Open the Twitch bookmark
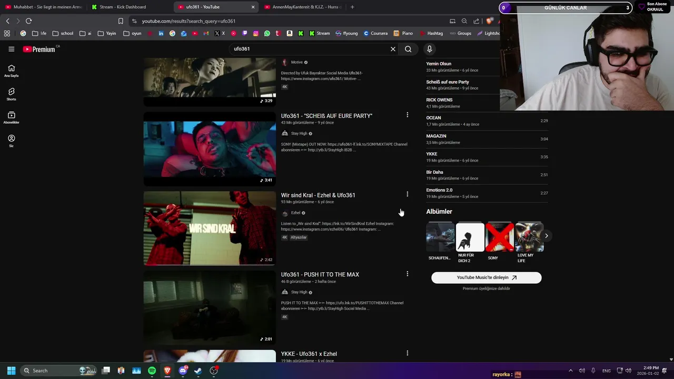Viewport: 674px width, 379px height. (244, 33)
